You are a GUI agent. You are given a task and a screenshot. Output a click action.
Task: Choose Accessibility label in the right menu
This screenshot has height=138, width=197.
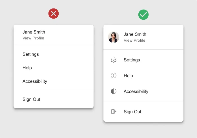(x=136, y=92)
